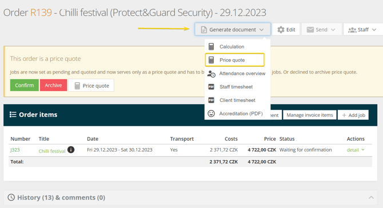
Task: Click the Manage invoice items button
Action: tap(310, 115)
